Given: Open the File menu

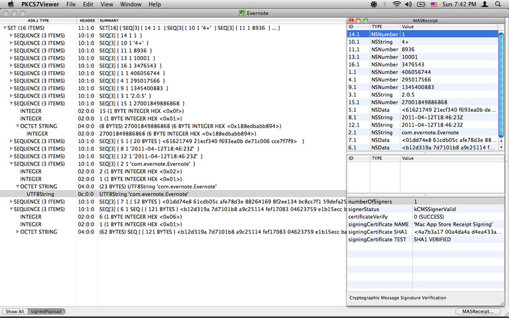Looking at the screenshot, I should (x=71, y=4).
